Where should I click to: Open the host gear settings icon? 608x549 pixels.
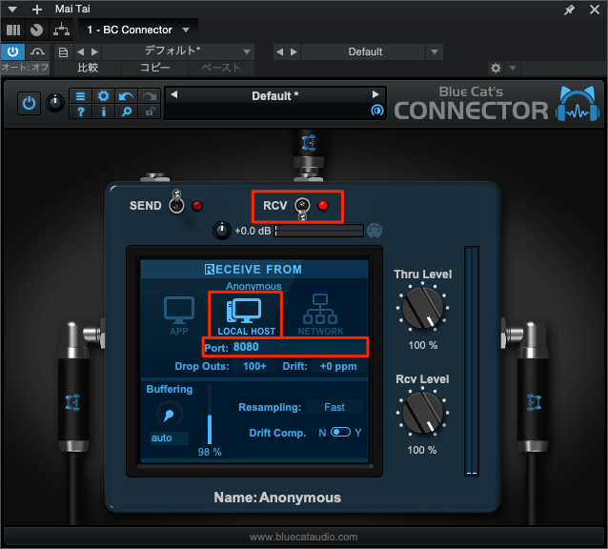click(496, 69)
